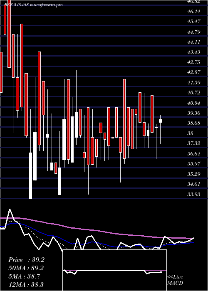This screenshot has height=291, width=208.
Task: Select the last white candlestick on the right
Action: pyautogui.click(x=160, y=121)
